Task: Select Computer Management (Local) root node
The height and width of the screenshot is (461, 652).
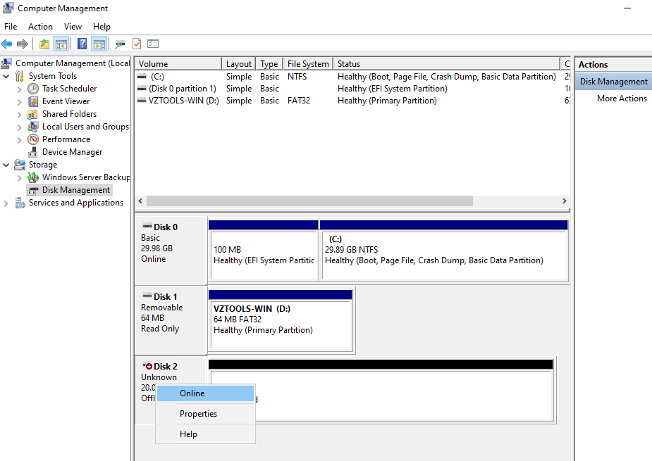Action: coord(73,63)
